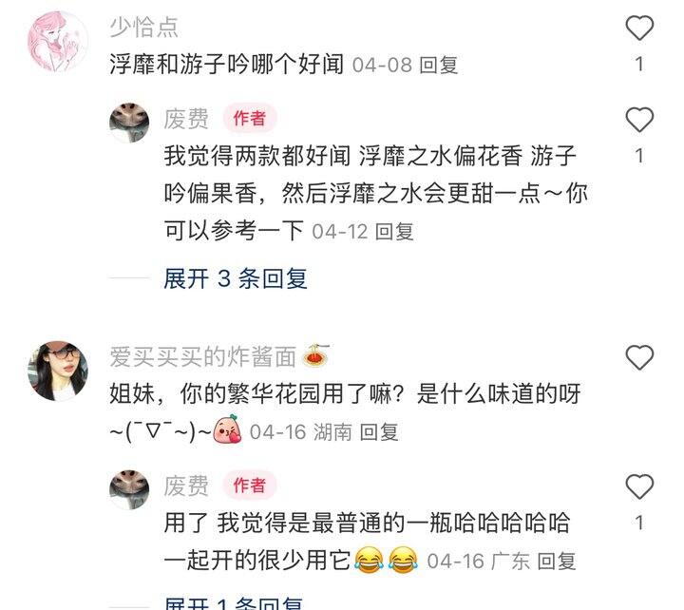Tap comment text 浮靡和游子吟哪个好闻
684x610 pixels.
click(x=226, y=65)
